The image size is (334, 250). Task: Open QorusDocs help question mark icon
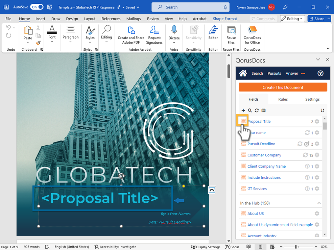320,73
